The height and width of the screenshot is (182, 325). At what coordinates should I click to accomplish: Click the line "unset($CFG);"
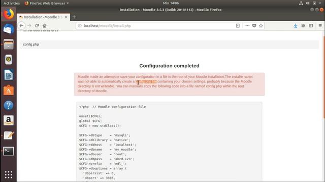[90, 116]
